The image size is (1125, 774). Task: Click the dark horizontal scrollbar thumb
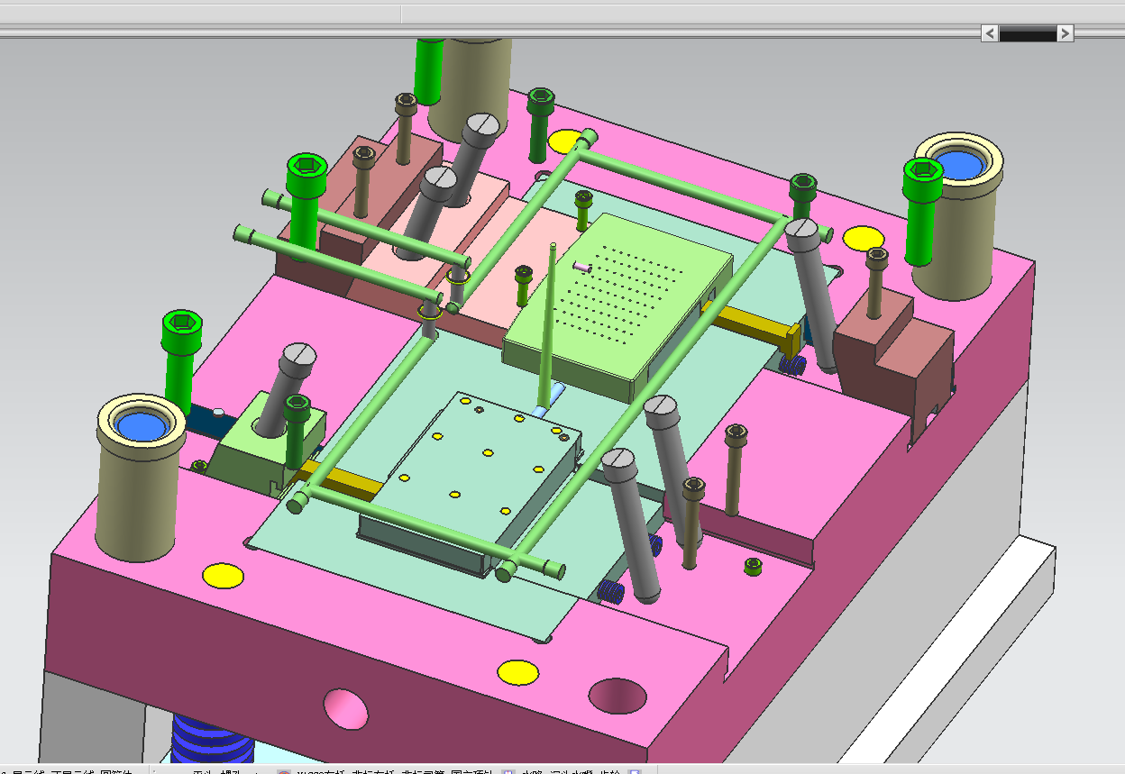pyautogui.click(x=1028, y=33)
